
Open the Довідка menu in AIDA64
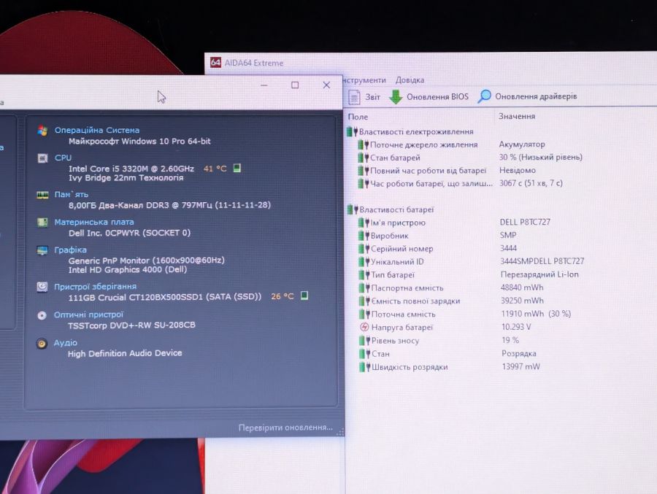(x=410, y=80)
